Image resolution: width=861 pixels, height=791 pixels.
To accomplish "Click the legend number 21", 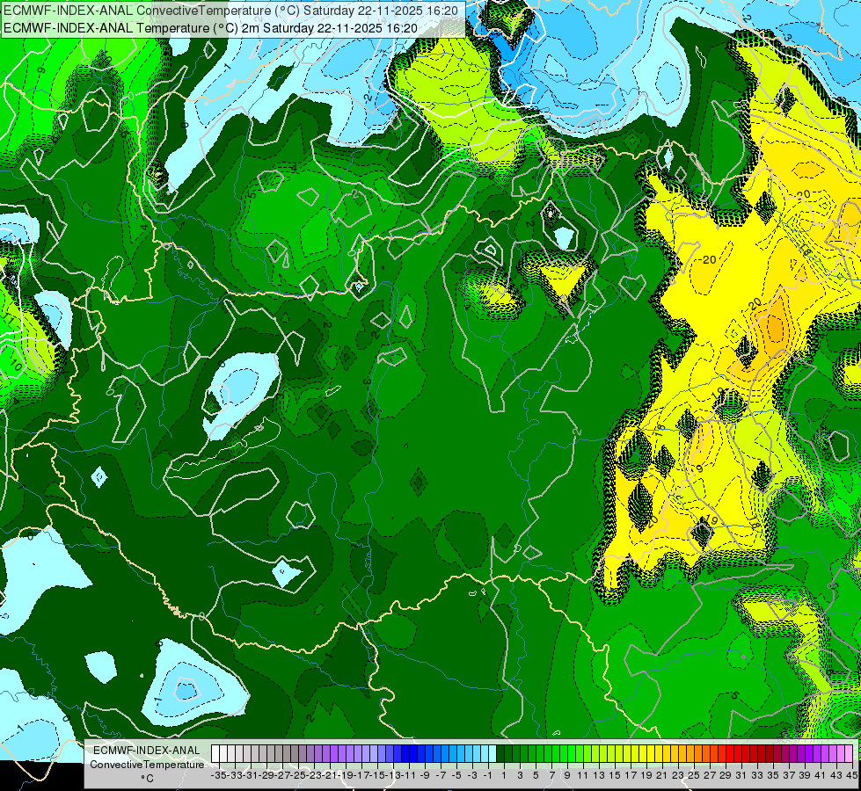I will pos(662,775).
